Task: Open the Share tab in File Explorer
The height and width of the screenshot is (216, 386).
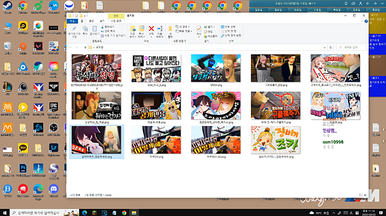Action: tap(91, 21)
